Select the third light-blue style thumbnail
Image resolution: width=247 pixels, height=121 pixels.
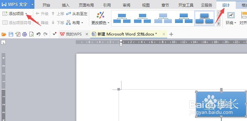click(163, 18)
